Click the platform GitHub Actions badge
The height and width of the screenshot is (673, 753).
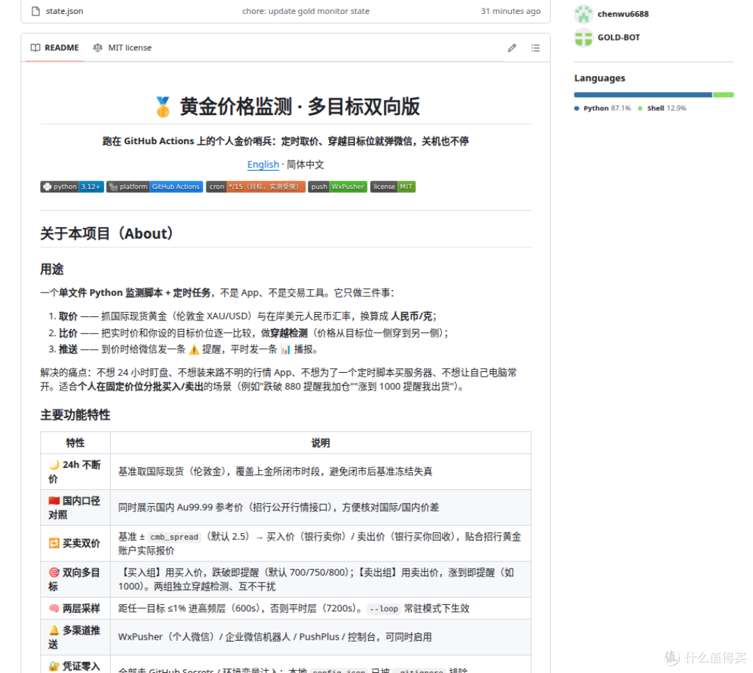[x=155, y=187]
